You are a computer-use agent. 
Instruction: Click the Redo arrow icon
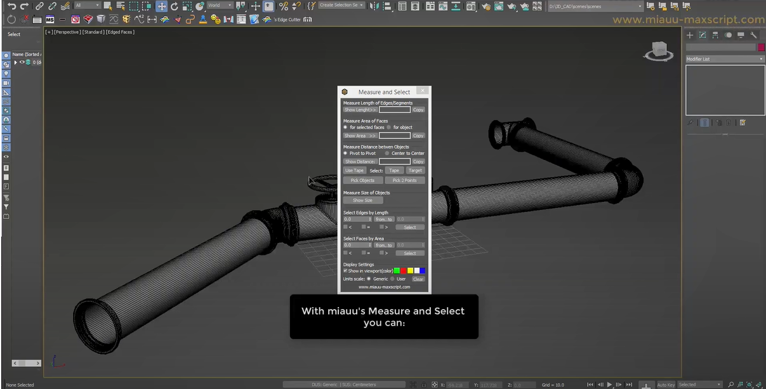24,6
